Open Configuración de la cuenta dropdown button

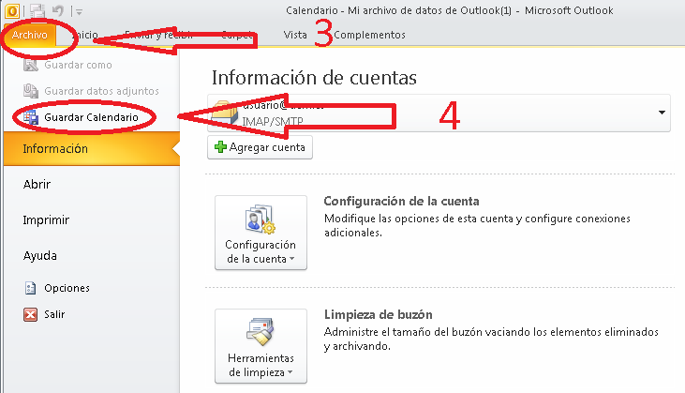pos(261,233)
